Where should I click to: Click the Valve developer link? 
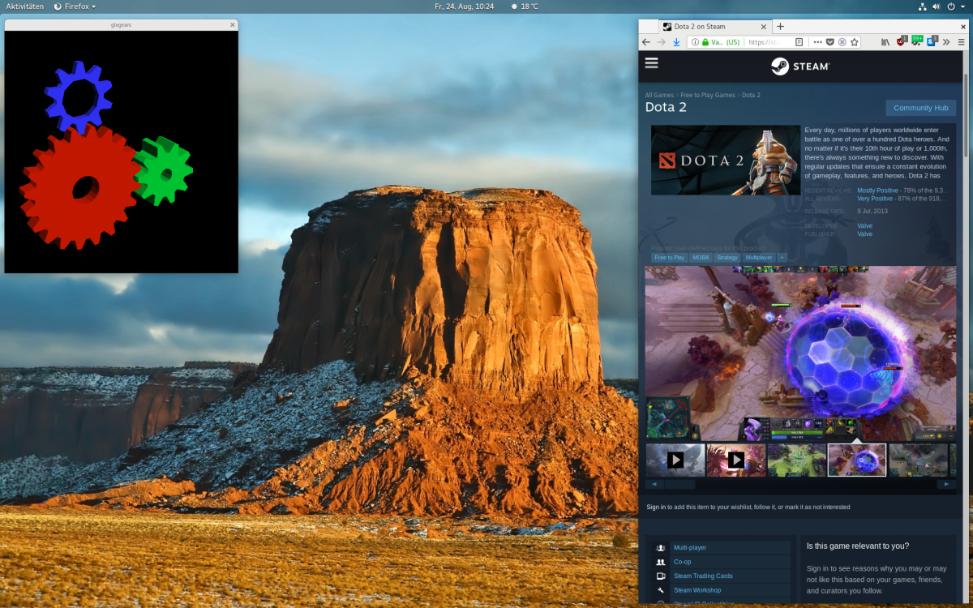click(864, 226)
